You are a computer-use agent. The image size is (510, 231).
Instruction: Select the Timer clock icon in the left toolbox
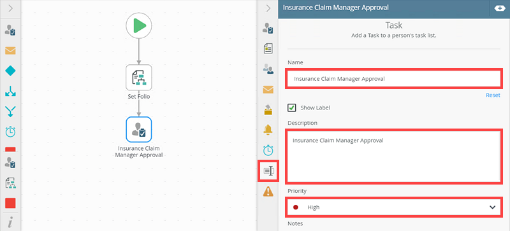coord(10,132)
